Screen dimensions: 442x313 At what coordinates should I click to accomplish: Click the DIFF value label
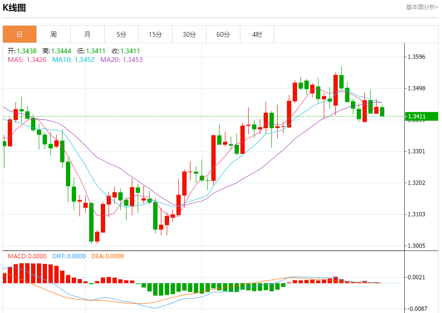[x=68, y=256]
